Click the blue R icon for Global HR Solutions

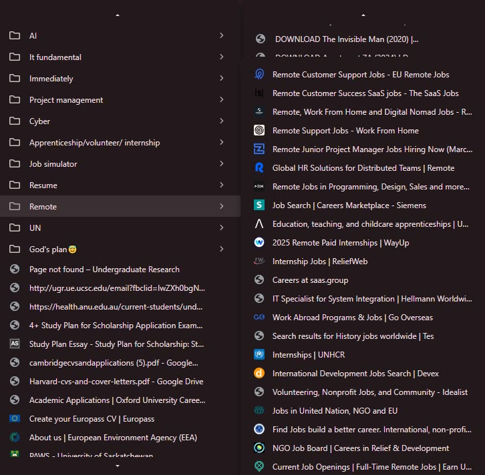[259, 167]
